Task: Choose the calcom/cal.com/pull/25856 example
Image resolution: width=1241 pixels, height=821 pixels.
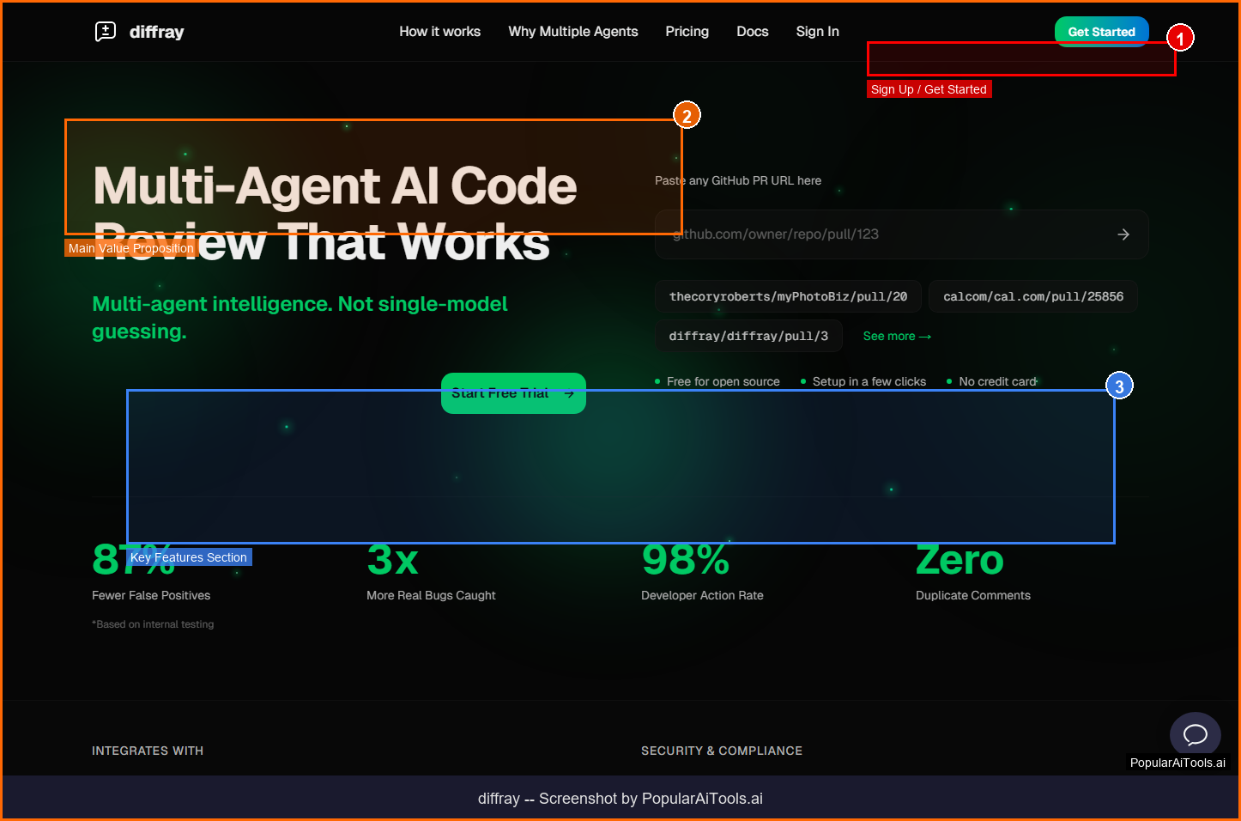Action: 1032,296
